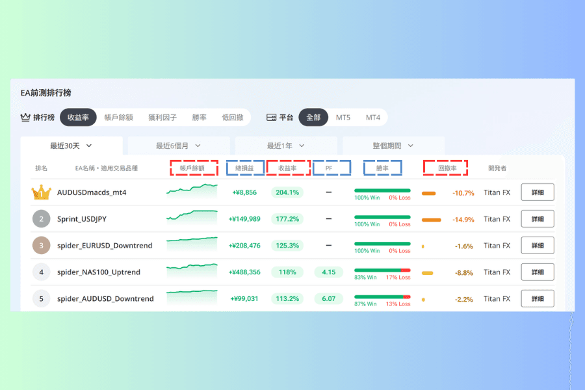The image size is (585, 390).
Task: Click the +¥488,356 profit value
Action: pyautogui.click(x=244, y=272)
